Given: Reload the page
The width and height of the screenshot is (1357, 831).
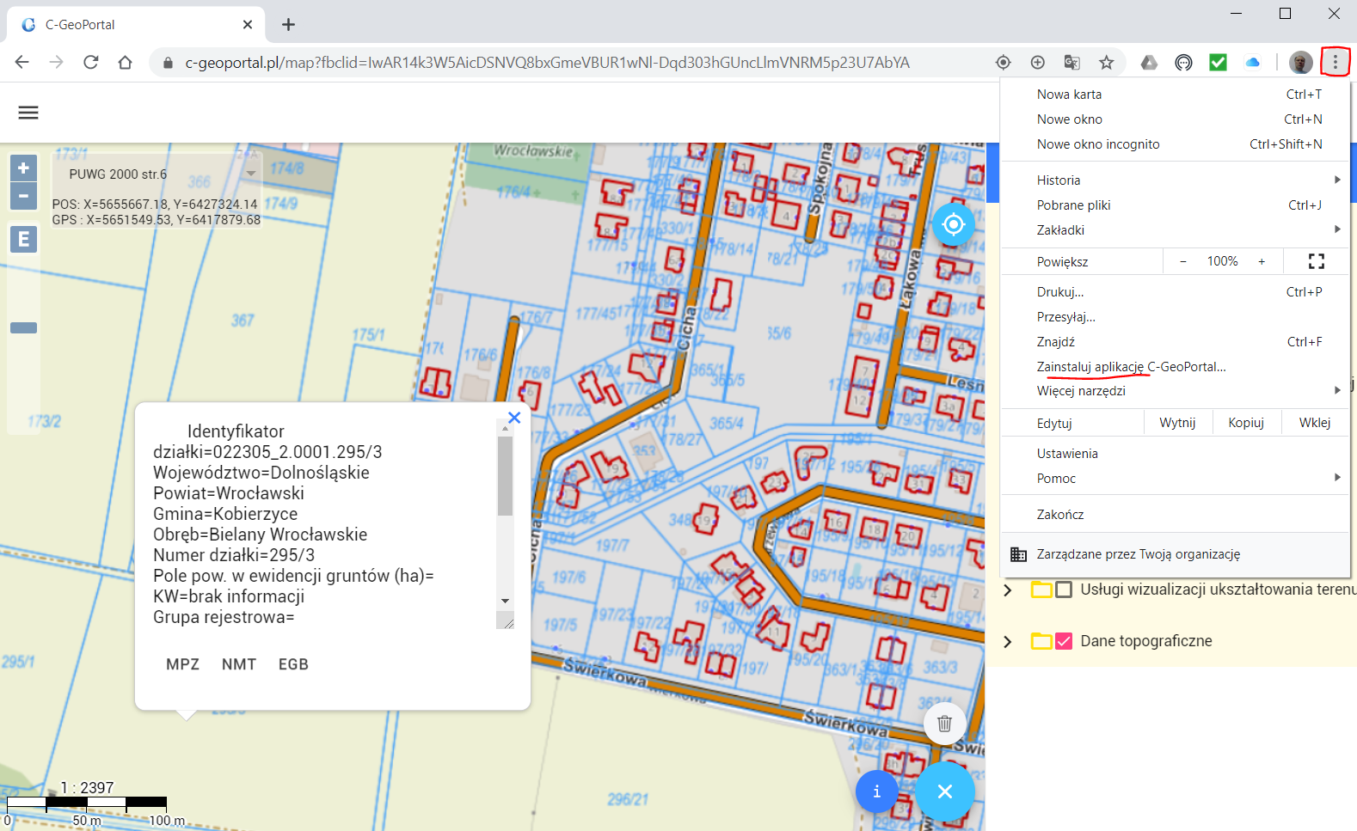Looking at the screenshot, I should [x=91, y=62].
